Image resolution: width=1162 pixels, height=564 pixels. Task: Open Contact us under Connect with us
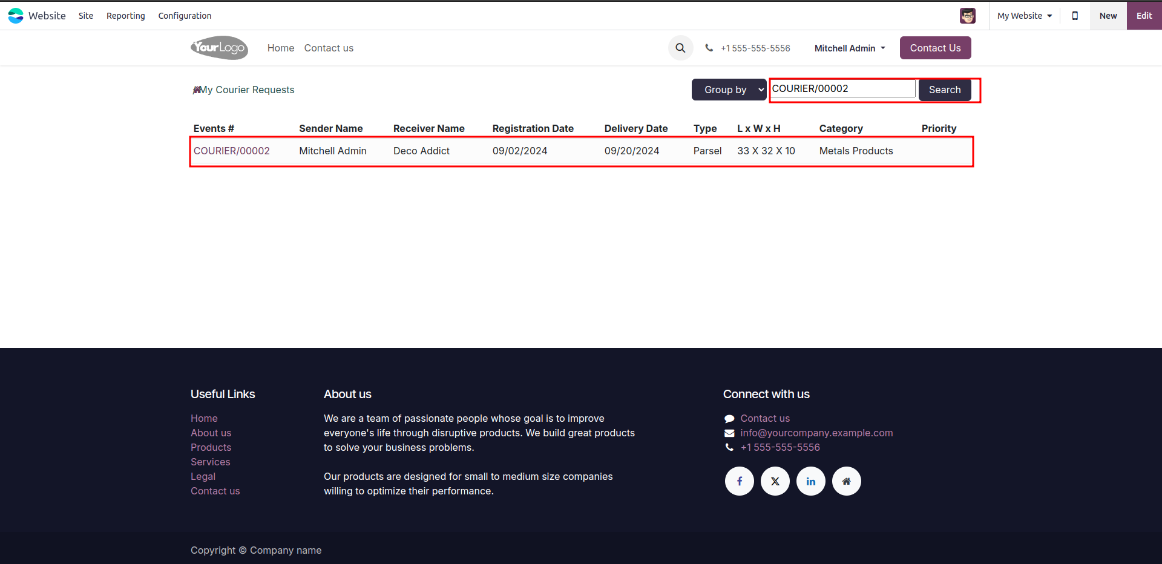point(765,418)
